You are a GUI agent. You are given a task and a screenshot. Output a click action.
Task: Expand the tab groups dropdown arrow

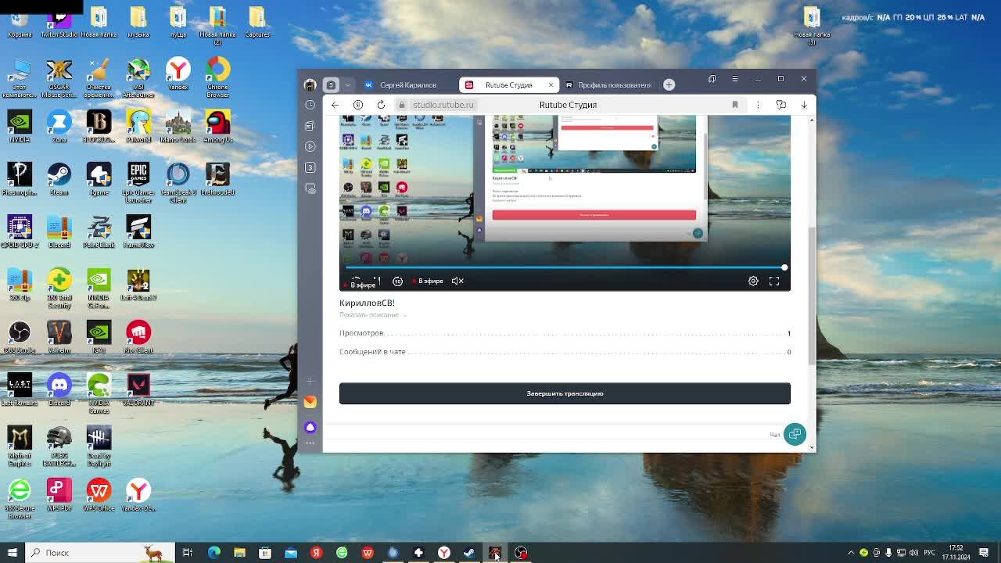click(x=348, y=84)
